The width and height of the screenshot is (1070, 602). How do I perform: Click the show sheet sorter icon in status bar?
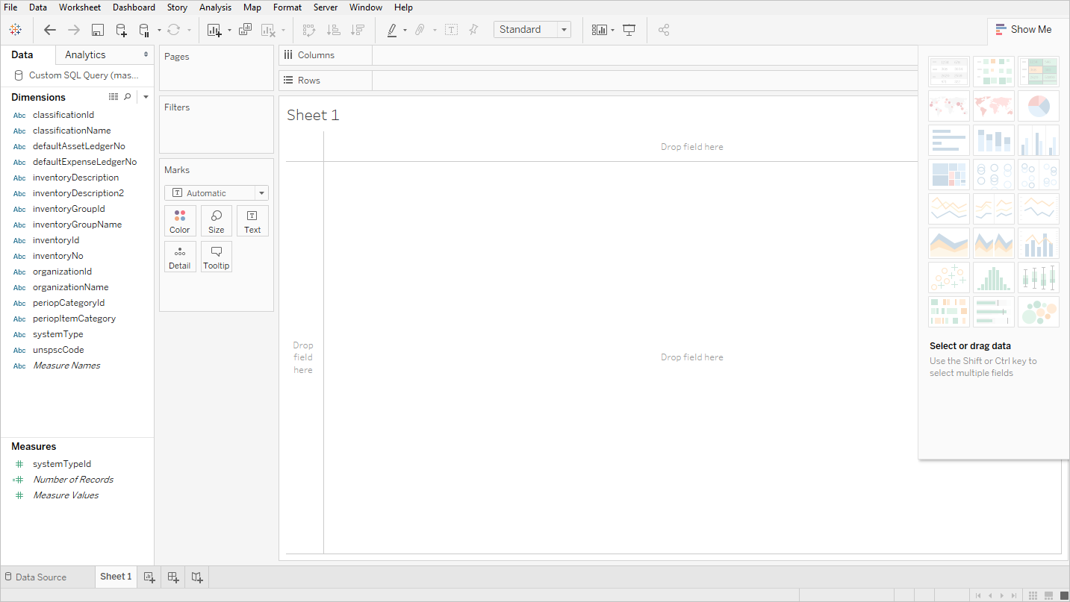point(1033,595)
